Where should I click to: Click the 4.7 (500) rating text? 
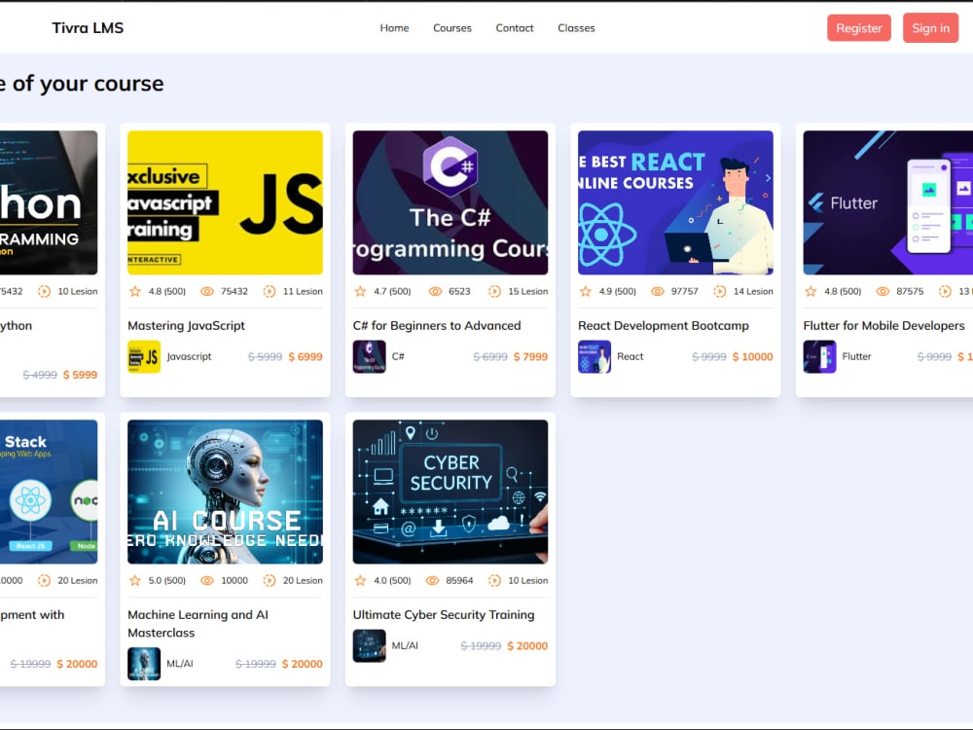[x=392, y=291]
